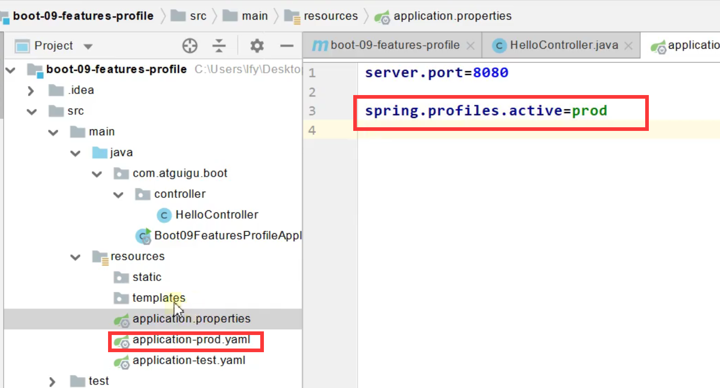Screen dimensions: 720x388
Task: Collapse the main folder arrow
Action: [x=54, y=132]
